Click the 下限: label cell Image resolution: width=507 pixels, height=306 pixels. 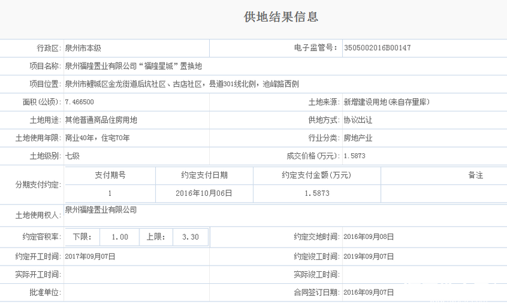pyautogui.click(x=82, y=237)
